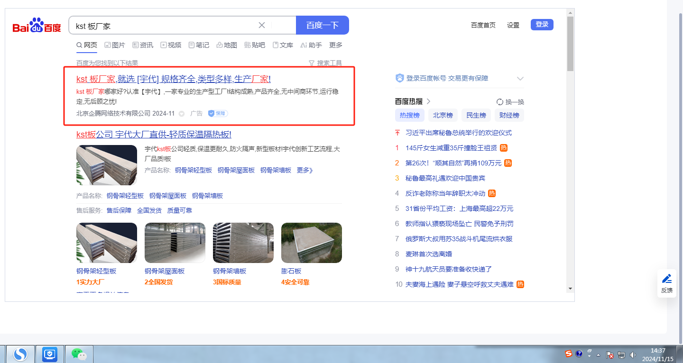Click the 全国发货 service link
Viewport: 683px width, 363px height.
coord(149,210)
